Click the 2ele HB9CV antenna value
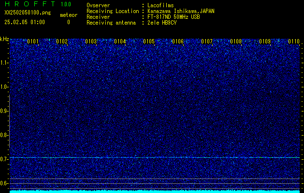Image resolution: width=304 pixels, height=193 pixels. [162, 23]
